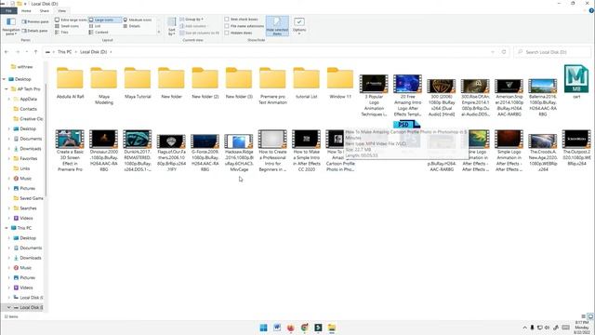
Task: Collapse the This PC tree node
Action: coord(7,228)
